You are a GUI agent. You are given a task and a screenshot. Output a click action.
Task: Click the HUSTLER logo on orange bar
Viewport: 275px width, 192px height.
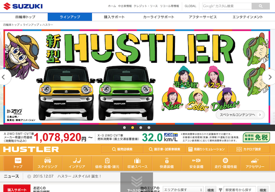tap(31, 149)
